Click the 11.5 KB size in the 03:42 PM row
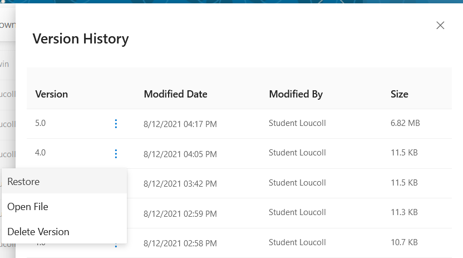 coord(404,183)
